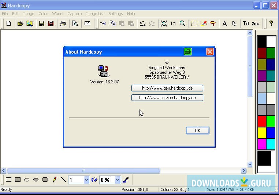Pick the red color swatch
Viewport: 279px width, 195px height.
262,121
